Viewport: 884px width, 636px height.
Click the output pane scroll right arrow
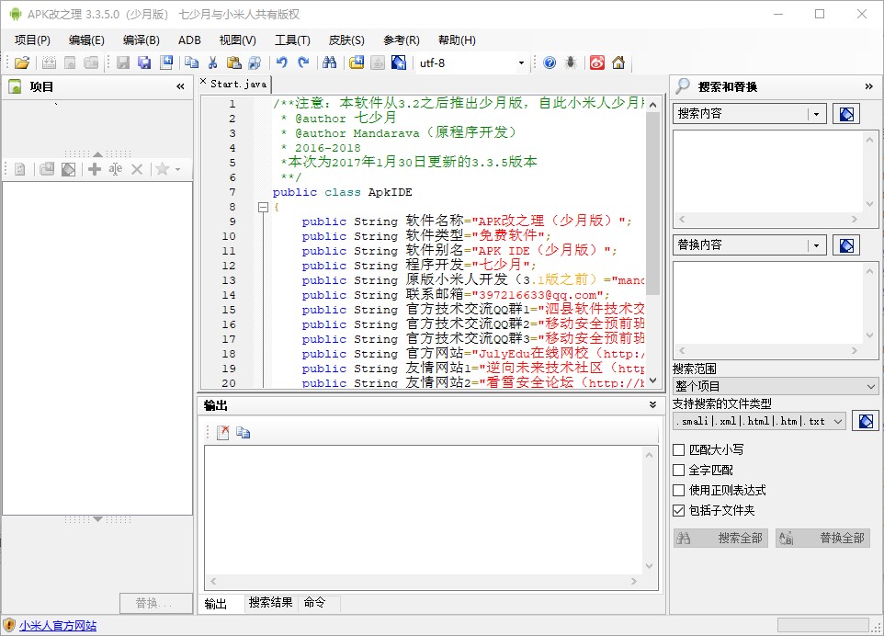[634, 581]
